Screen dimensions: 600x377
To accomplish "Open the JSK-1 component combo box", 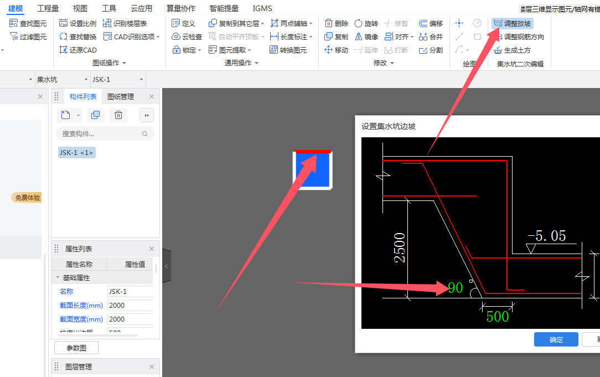I will click(118, 80).
